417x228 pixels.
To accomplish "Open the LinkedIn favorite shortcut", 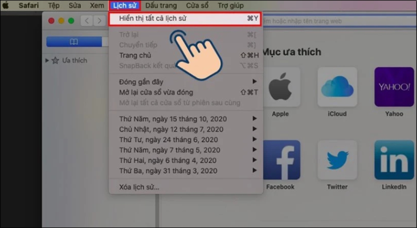I will [394, 160].
